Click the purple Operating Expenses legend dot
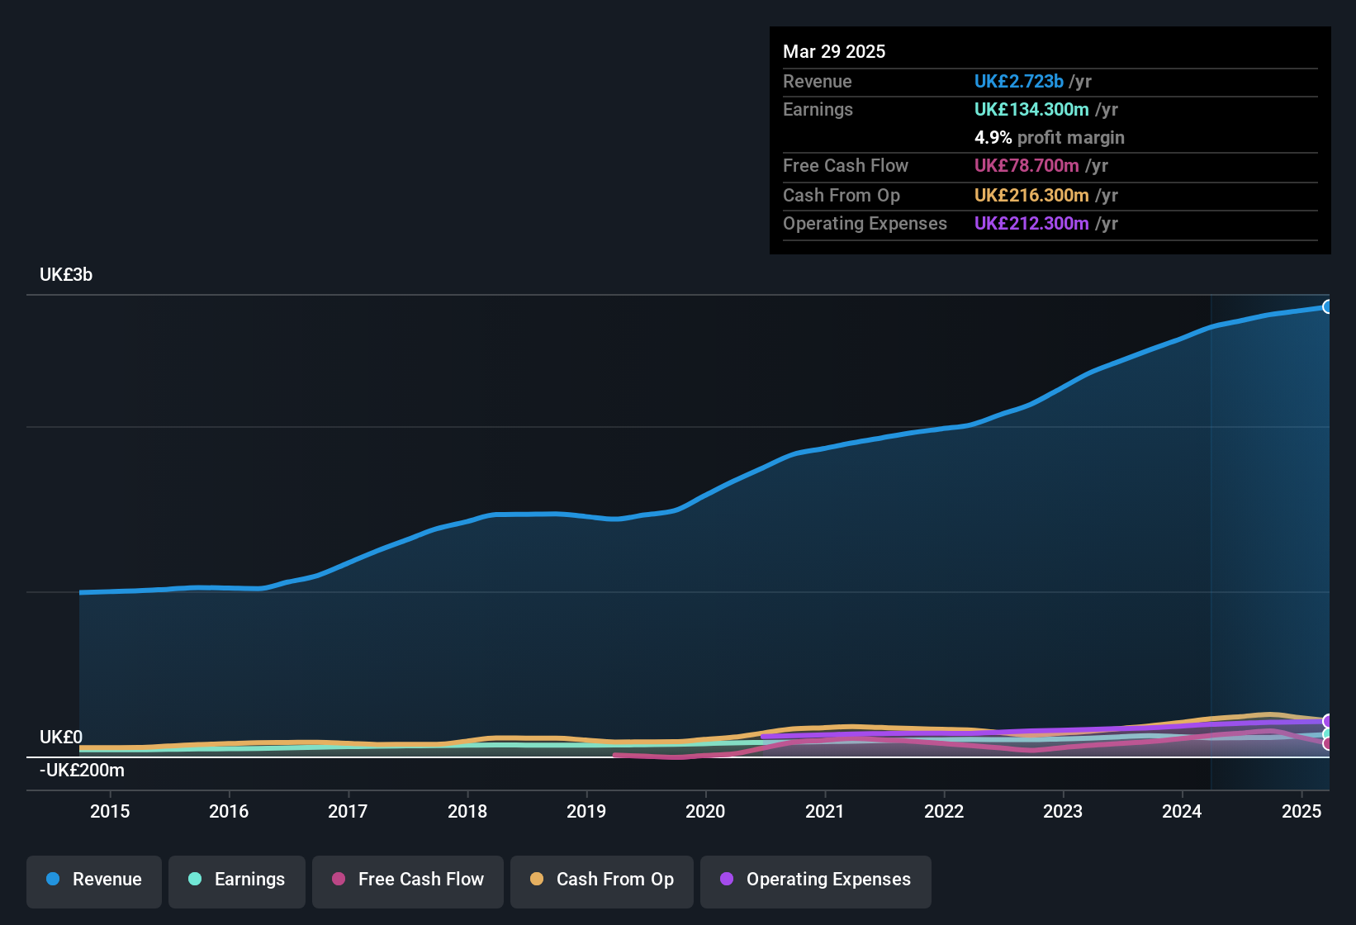1356x925 pixels. pos(726,880)
